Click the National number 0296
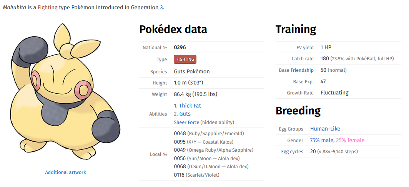The height and width of the screenshot is (187, 409). (180, 48)
